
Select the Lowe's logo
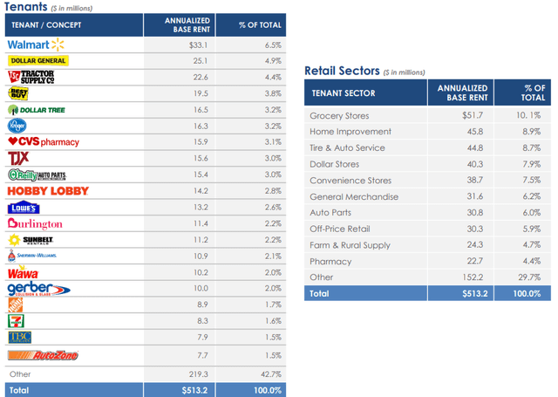point(22,208)
